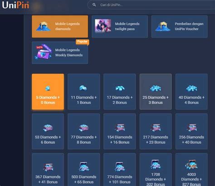Click the UniPin logo
Screen dimensions: 215x186
(x=15, y=5)
